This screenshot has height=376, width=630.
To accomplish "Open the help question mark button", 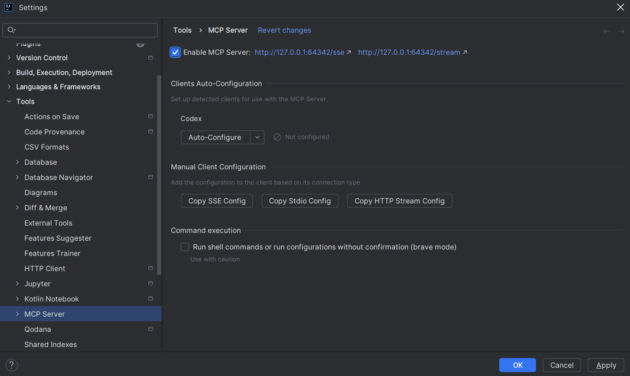I will pyautogui.click(x=12, y=365).
